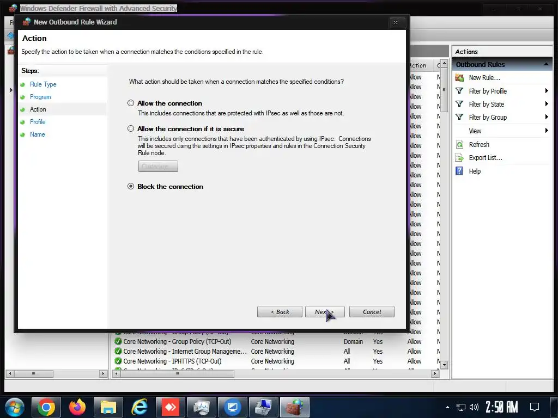Expand the View submenu arrow
Viewport: 558px width, 418px height.
click(546, 131)
